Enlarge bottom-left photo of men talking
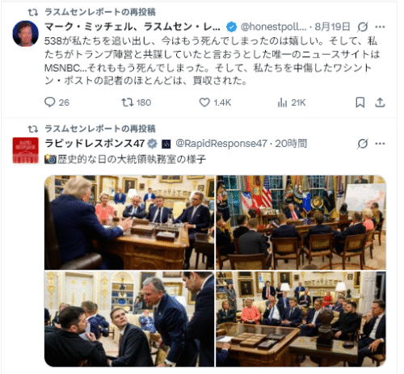This screenshot has width=404, height=374. tap(129, 319)
